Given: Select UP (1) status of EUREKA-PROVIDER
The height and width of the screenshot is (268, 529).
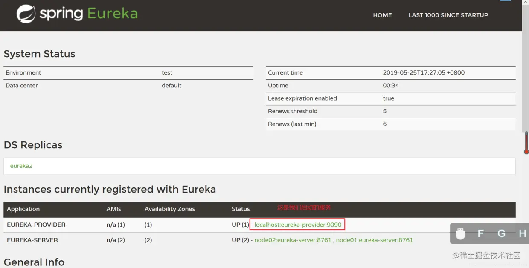Looking at the screenshot, I should tap(240, 225).
